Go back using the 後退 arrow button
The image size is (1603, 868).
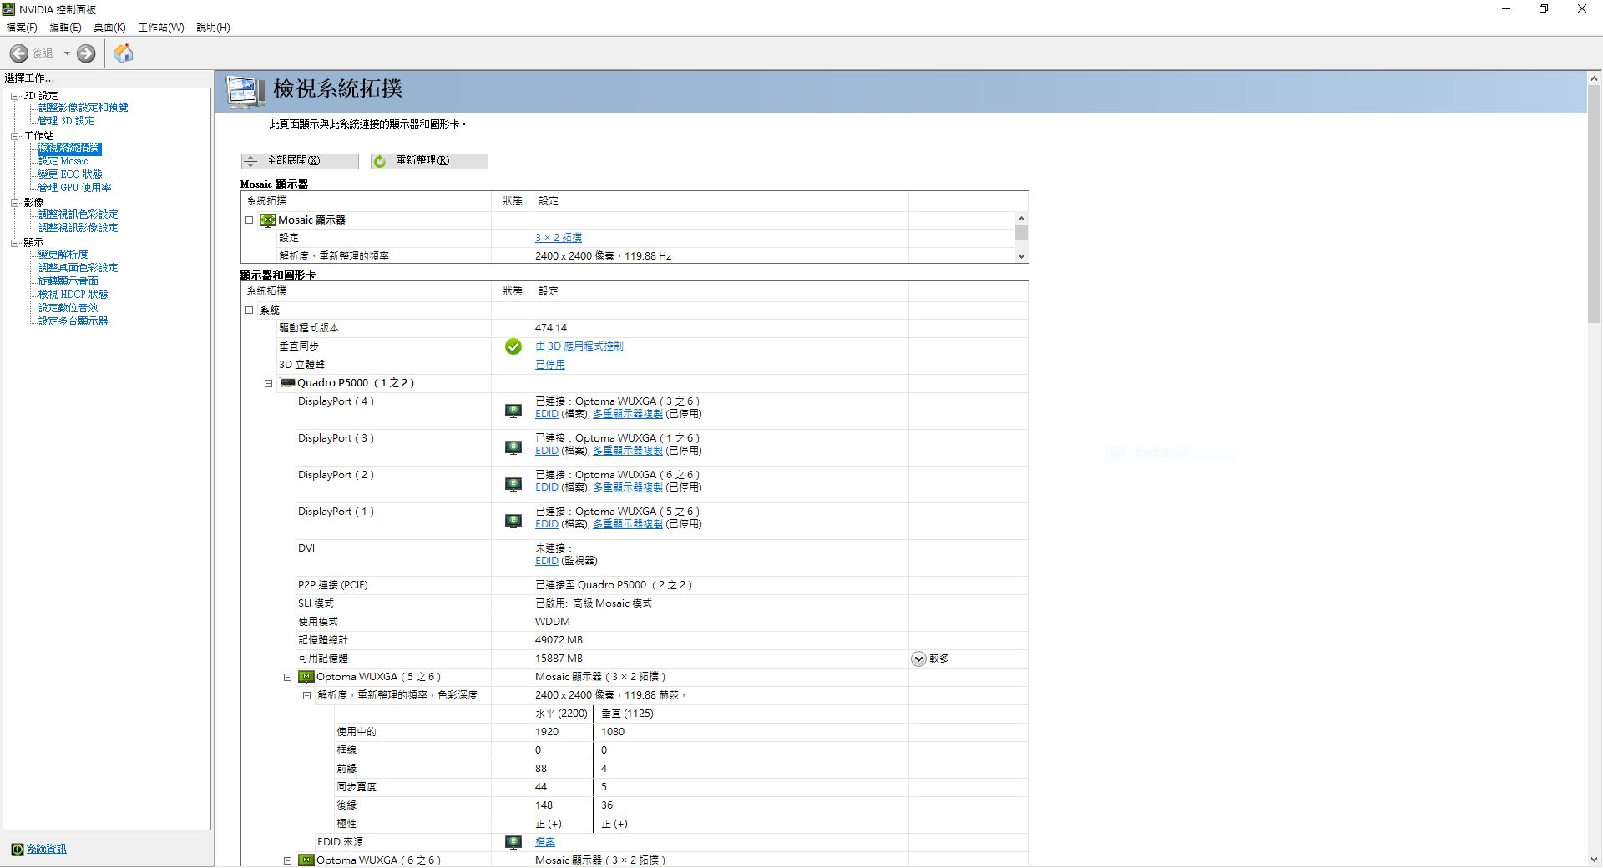(19, 53)
